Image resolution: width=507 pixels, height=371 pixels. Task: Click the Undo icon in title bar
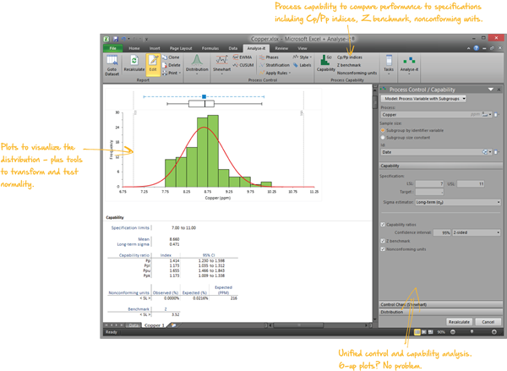[123, 39]
